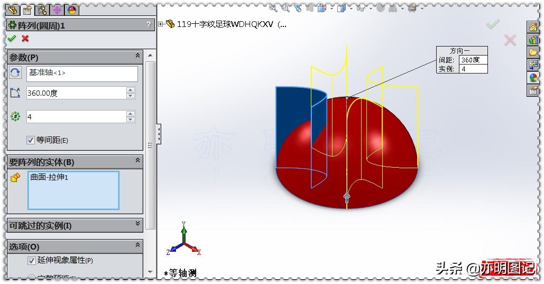Collapse the 选项(O) section

pyautogui.click(x=138, y=245)
